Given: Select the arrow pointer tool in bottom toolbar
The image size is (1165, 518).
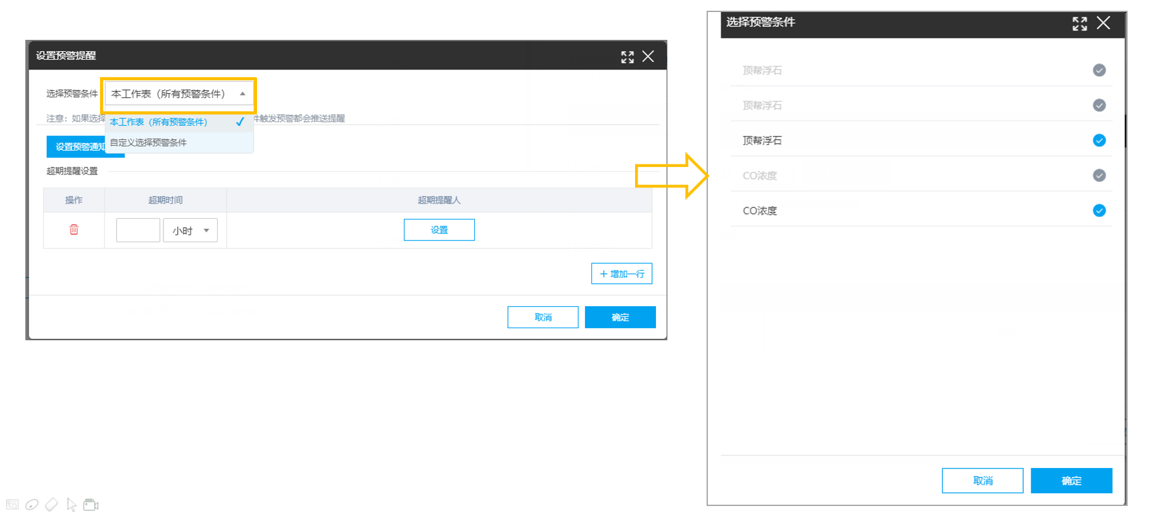Looking at the screenshot, I should click(72, 505).
